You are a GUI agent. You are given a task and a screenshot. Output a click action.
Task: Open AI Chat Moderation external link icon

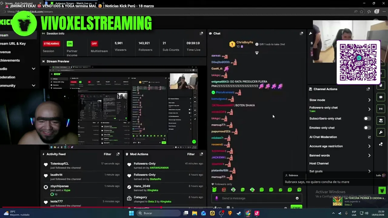click(369, 137)
